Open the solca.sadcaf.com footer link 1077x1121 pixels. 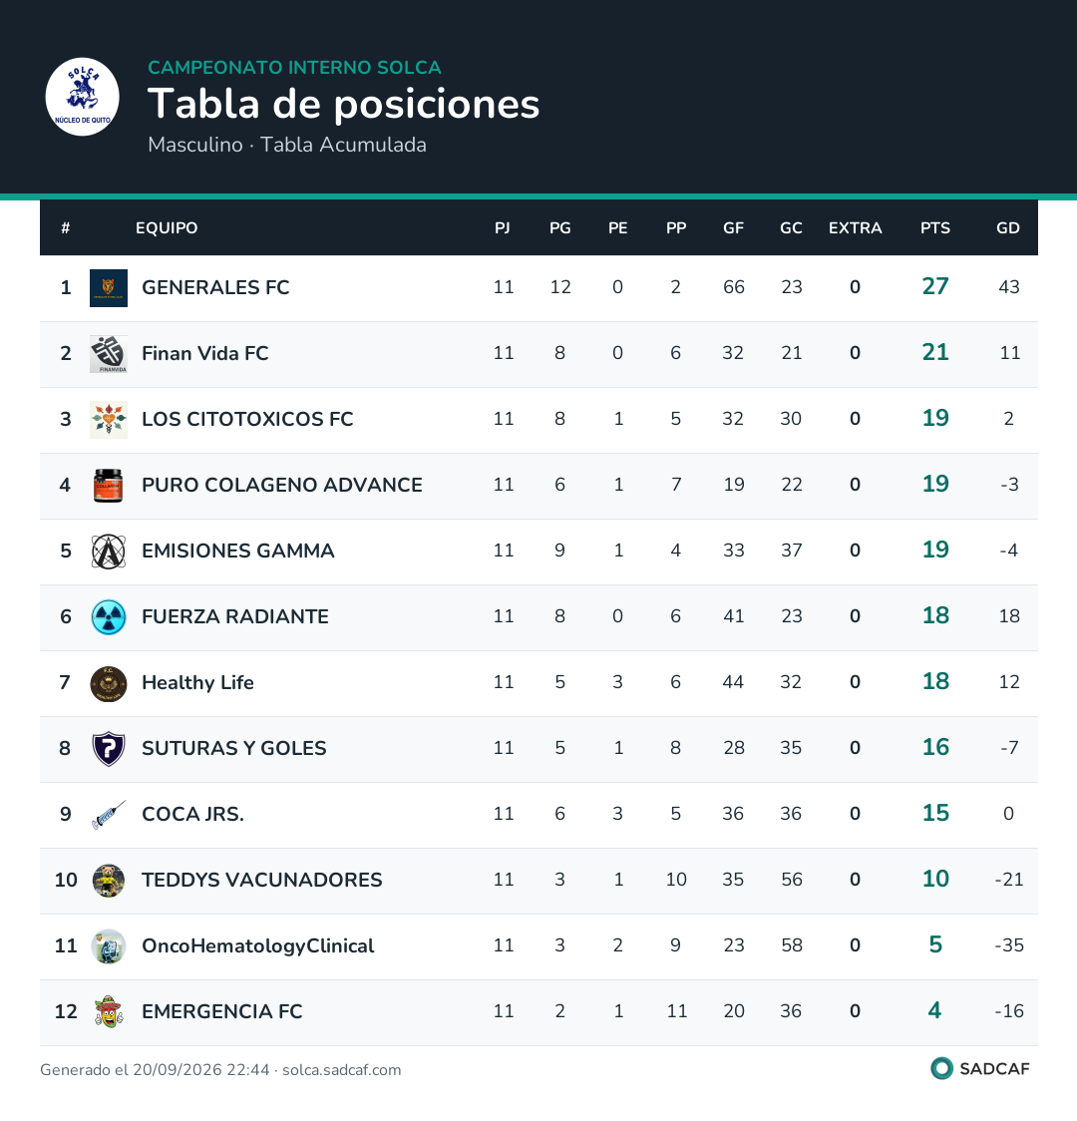pyautogui.click(x=342, y=1070)
